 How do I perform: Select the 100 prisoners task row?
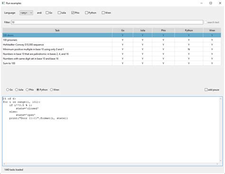pyautogui.click(x=112, y=40)
